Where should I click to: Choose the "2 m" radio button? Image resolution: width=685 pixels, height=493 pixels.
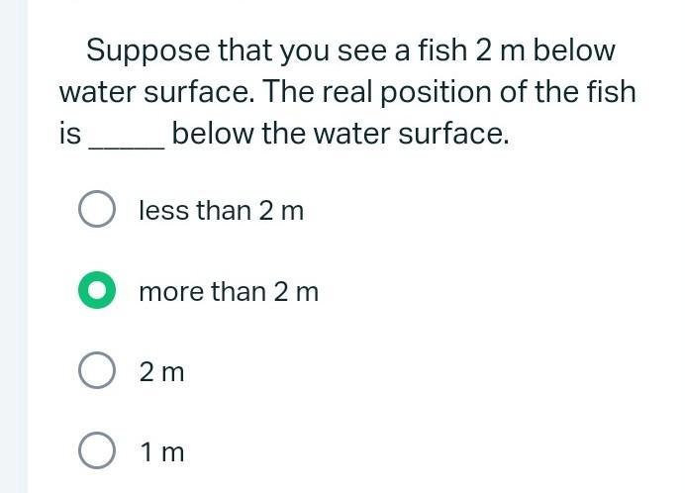point(96,372)
